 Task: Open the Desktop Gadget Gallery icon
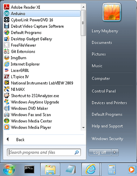7,39
